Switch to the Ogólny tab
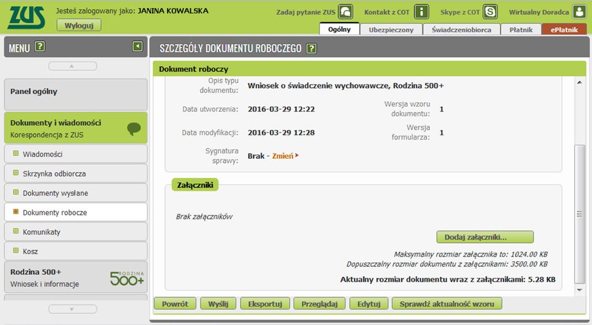 coord(339,29)
